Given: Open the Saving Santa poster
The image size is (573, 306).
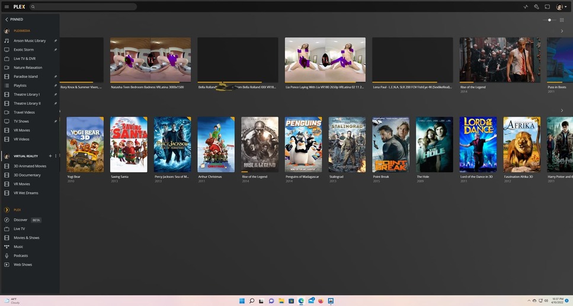Looking at the screenshot, I should [x=129, y=144].
